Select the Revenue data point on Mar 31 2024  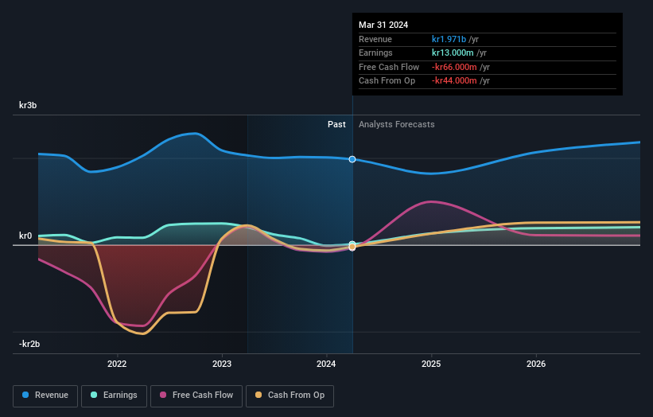click(x=352, y=159)
